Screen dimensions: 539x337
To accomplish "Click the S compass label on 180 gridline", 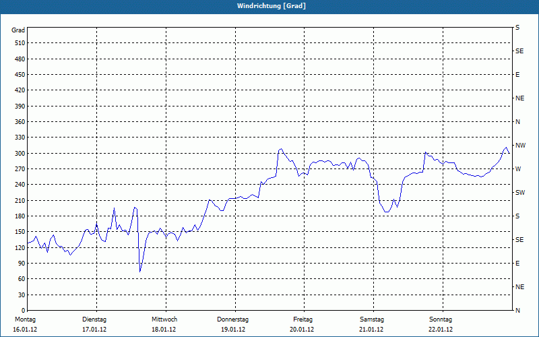I will (x=517, y=216).
